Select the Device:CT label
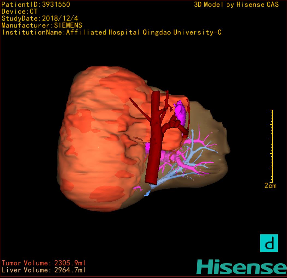This screenshot has width=287, height=278. point(19,11)
